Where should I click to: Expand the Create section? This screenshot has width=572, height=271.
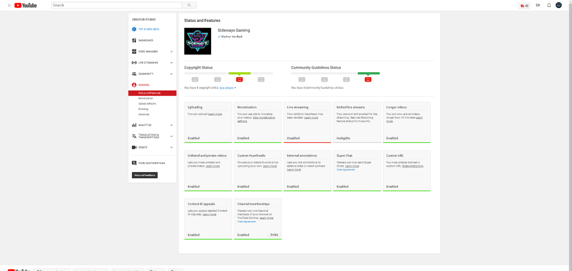[x=172, y=147]
